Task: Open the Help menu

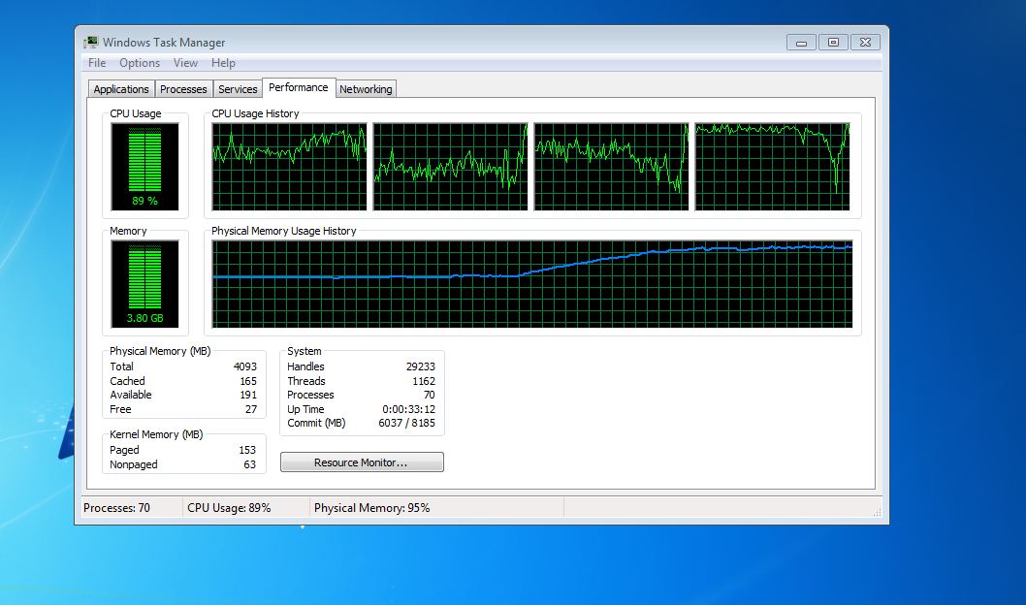Action: pos(223,63)
